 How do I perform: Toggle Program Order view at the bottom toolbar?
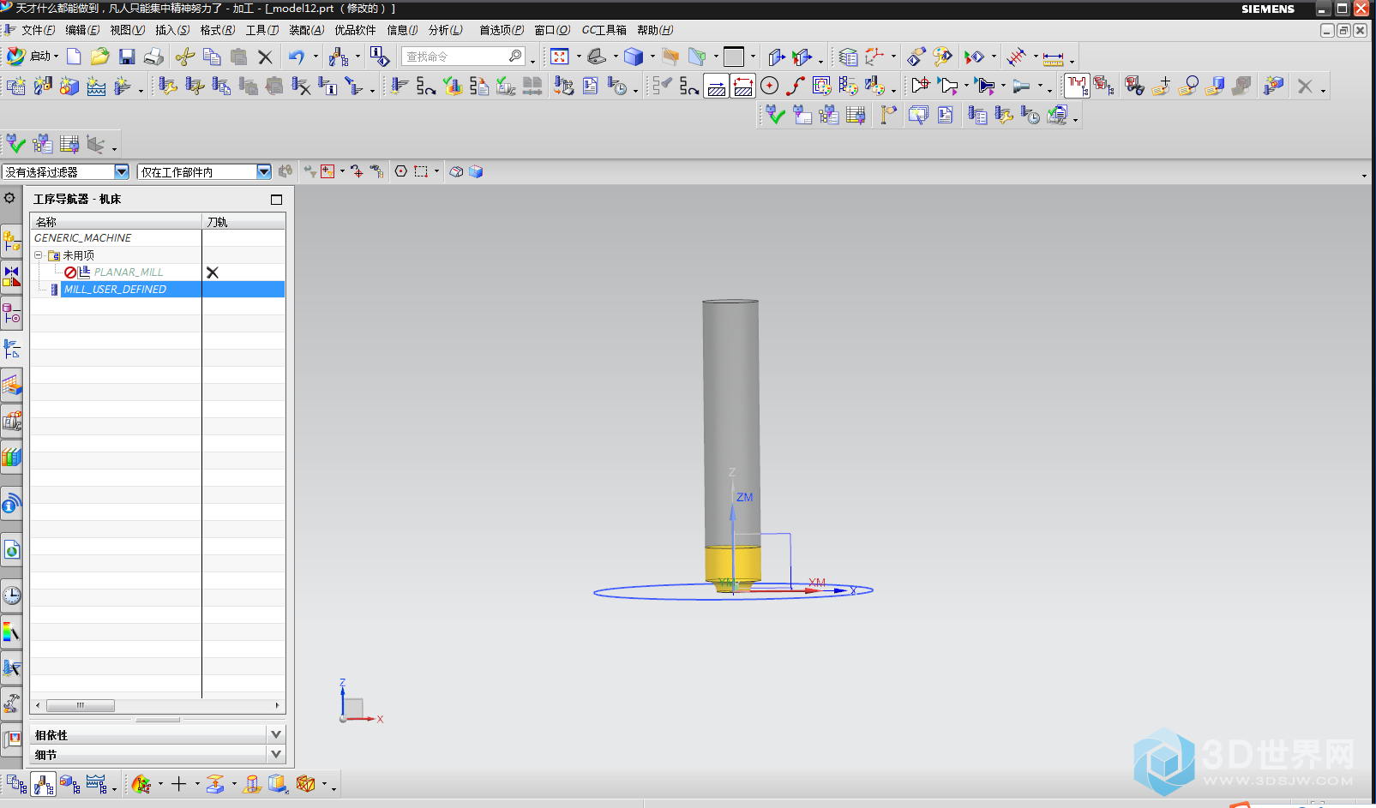(16, 783)
